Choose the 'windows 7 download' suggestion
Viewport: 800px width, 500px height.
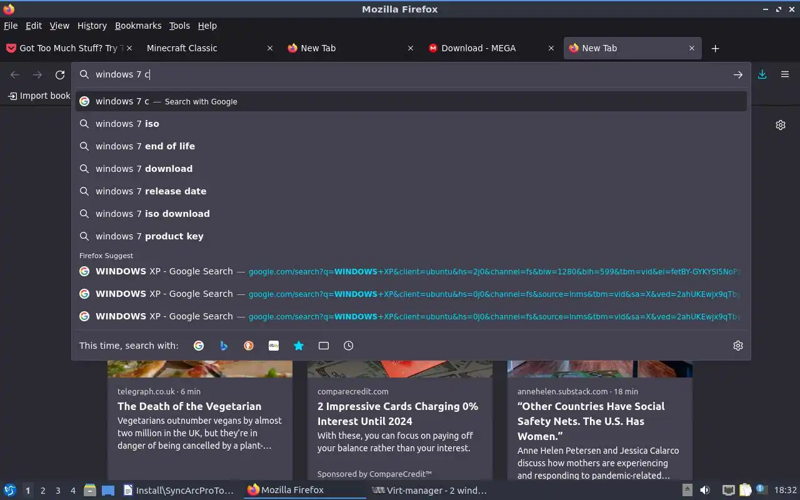(411, 169)
